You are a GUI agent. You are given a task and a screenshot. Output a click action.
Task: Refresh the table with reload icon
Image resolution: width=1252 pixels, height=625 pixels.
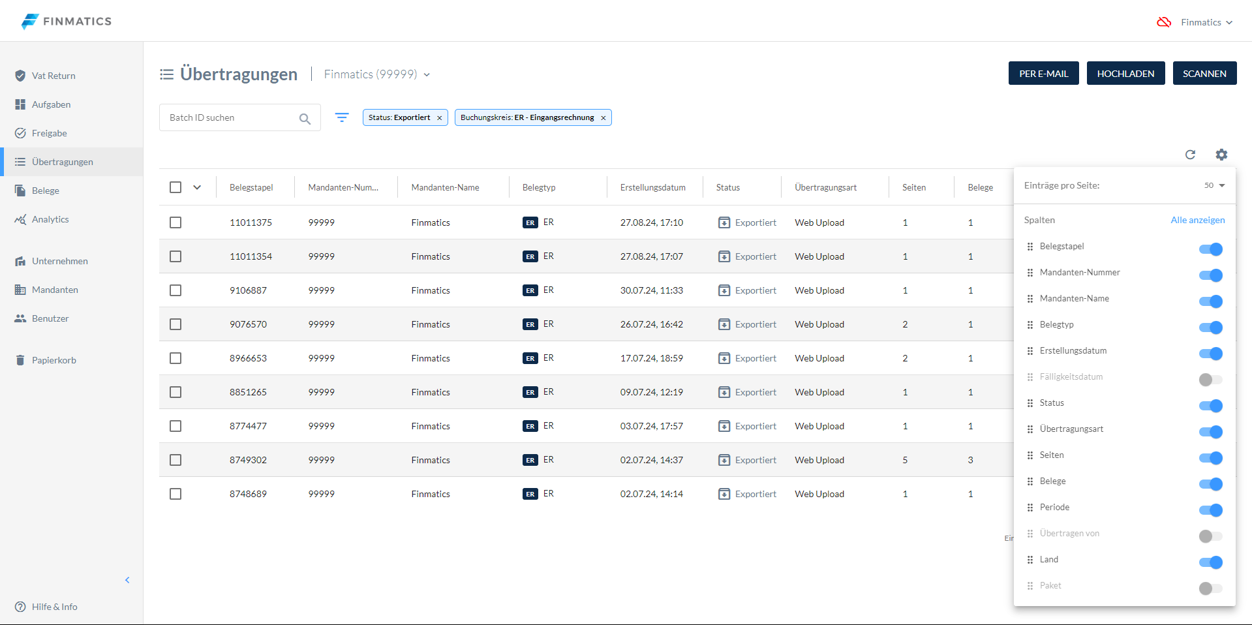(1190, 155)
